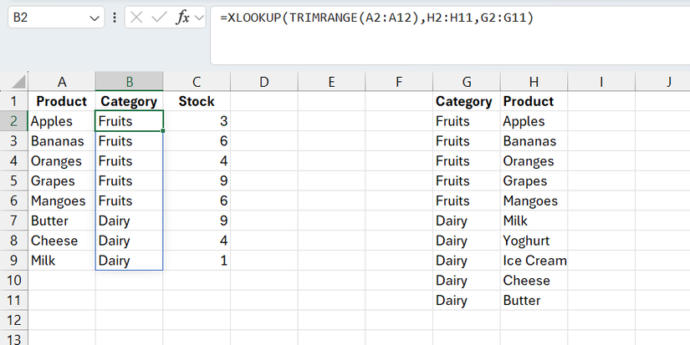Select the Mangoes cell in column A
This screenshot has height=345, width=690.
58,201
